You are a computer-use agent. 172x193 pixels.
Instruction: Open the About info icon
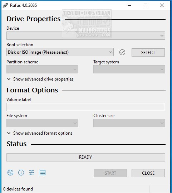[21, 173]
